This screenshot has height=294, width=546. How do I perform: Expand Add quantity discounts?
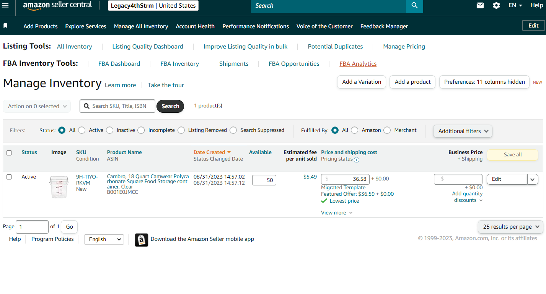point(467,197)
